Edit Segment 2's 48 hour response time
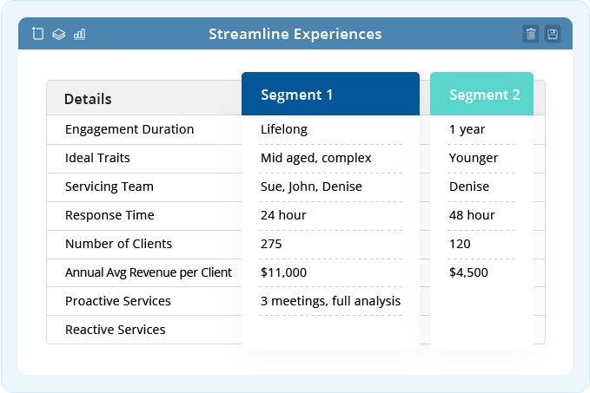590x393 pixels. [x=481, y=215]
